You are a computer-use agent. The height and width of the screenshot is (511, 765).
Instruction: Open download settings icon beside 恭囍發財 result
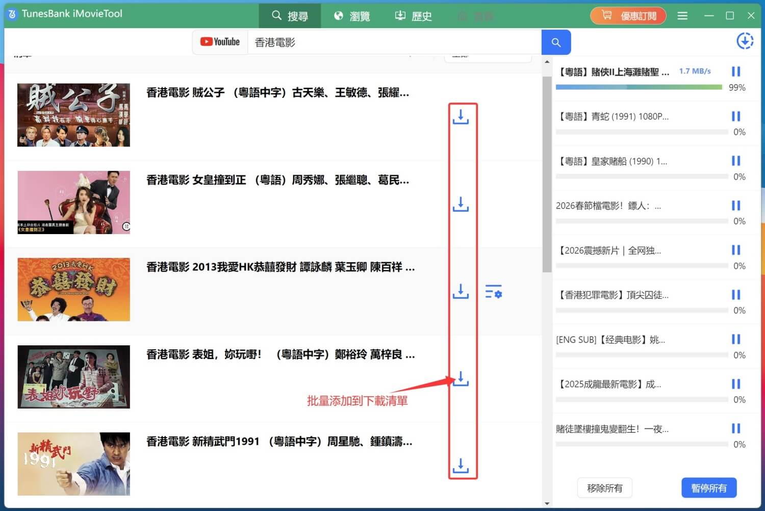[493, 292]
